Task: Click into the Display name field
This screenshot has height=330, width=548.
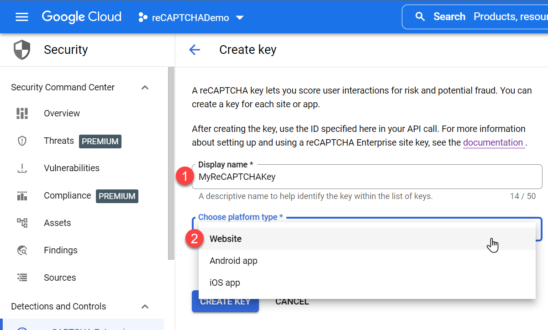Action: [x=367, y=177]
